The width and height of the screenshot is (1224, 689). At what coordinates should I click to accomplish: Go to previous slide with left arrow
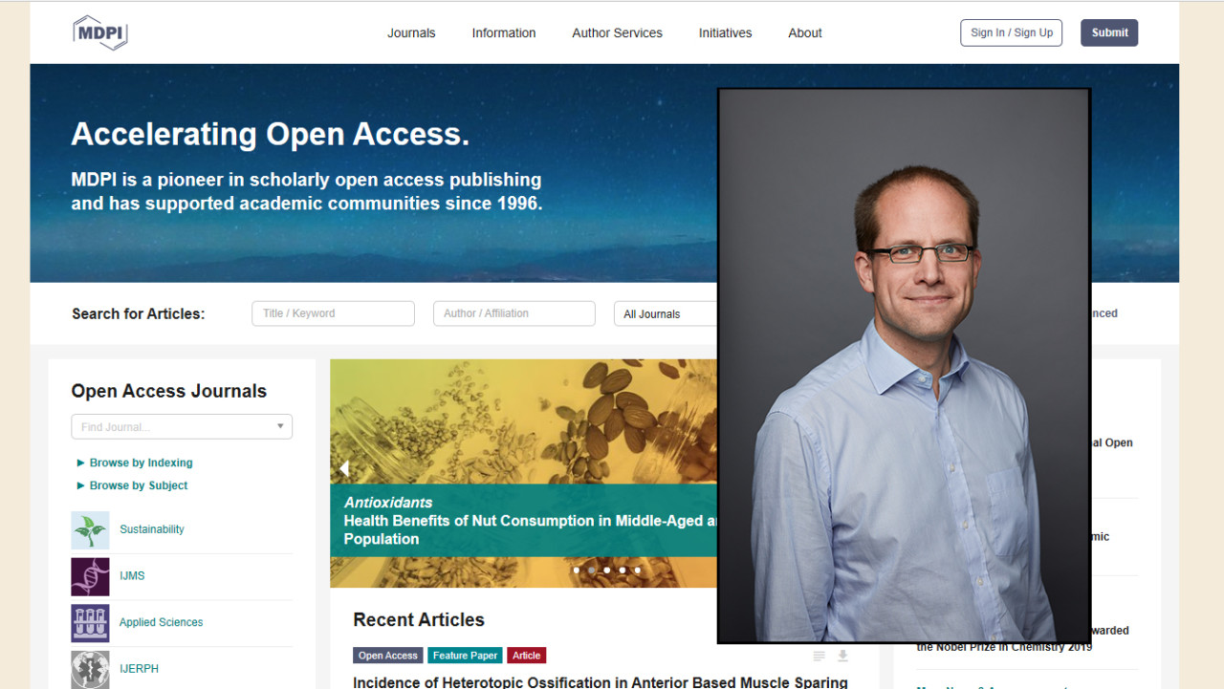(x=344, y=468)
